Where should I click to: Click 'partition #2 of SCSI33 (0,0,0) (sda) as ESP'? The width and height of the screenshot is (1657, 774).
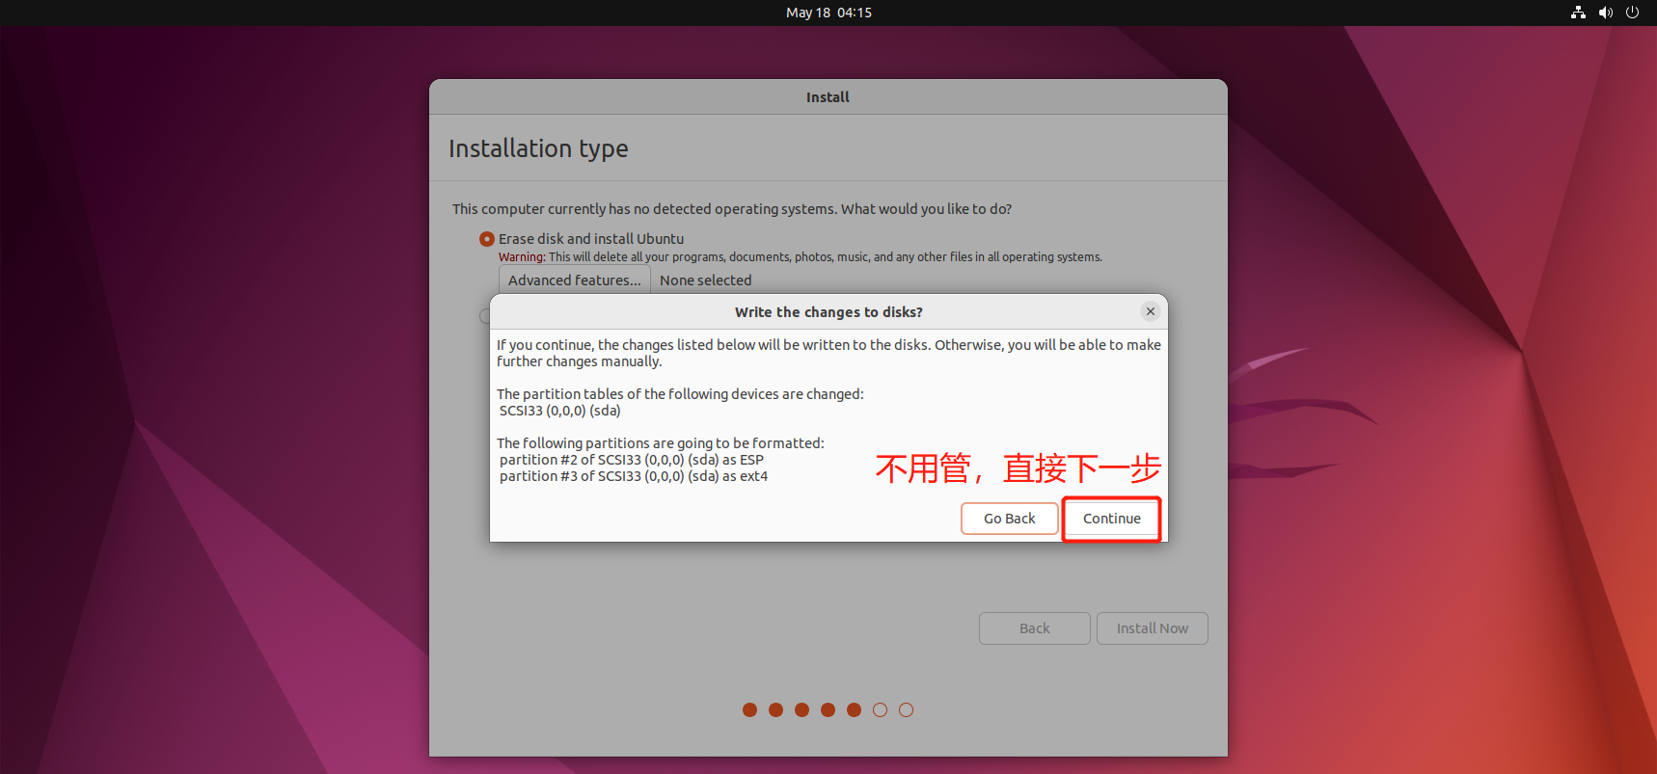click(x=632, y=460)
